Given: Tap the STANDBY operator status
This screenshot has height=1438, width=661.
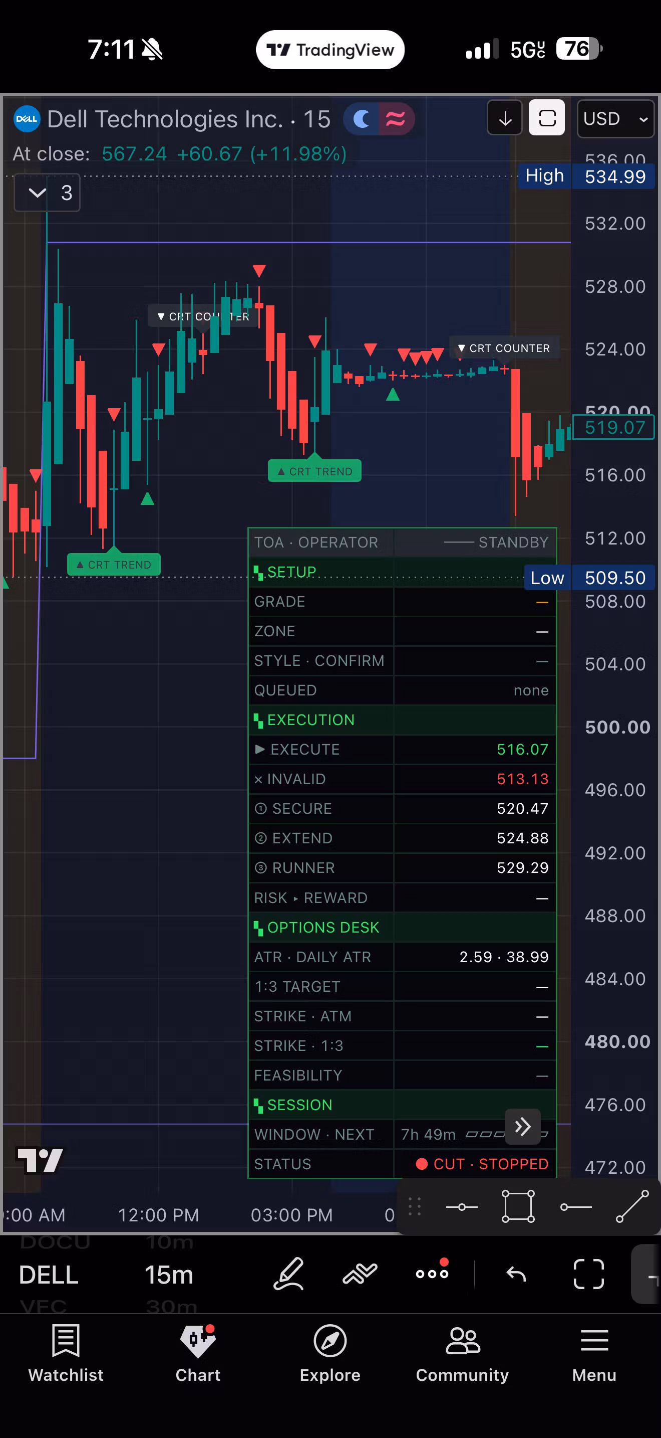Looking at the screenshot, I should click(x=513, y=542).
